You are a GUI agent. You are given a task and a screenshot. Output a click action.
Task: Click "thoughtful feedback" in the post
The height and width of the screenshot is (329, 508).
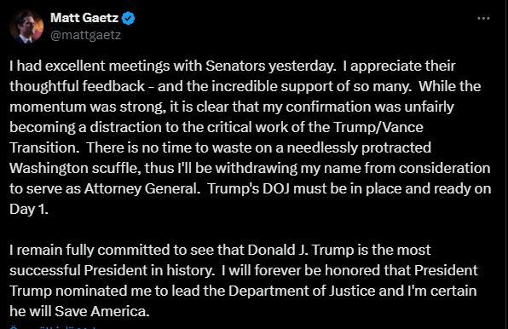[x=77, y=86]
